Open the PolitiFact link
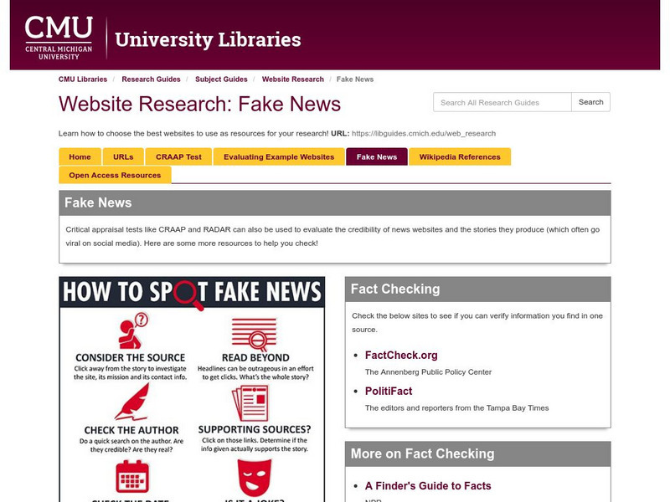 [389, 391]
